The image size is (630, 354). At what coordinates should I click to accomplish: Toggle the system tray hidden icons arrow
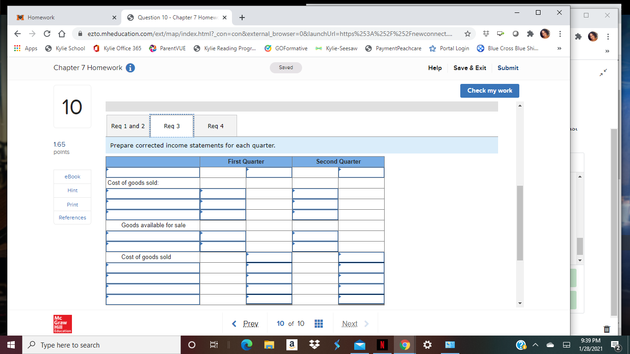pos(535,345)
